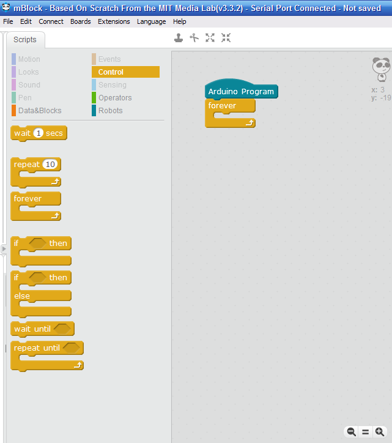This screenshot has height=443, width=392.
Task: Zoom out of the scripts area
Action: [x=351, y=432]
